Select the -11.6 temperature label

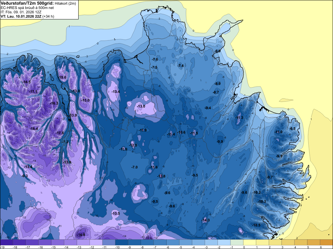pyautogui.click(x=153, y=167)
